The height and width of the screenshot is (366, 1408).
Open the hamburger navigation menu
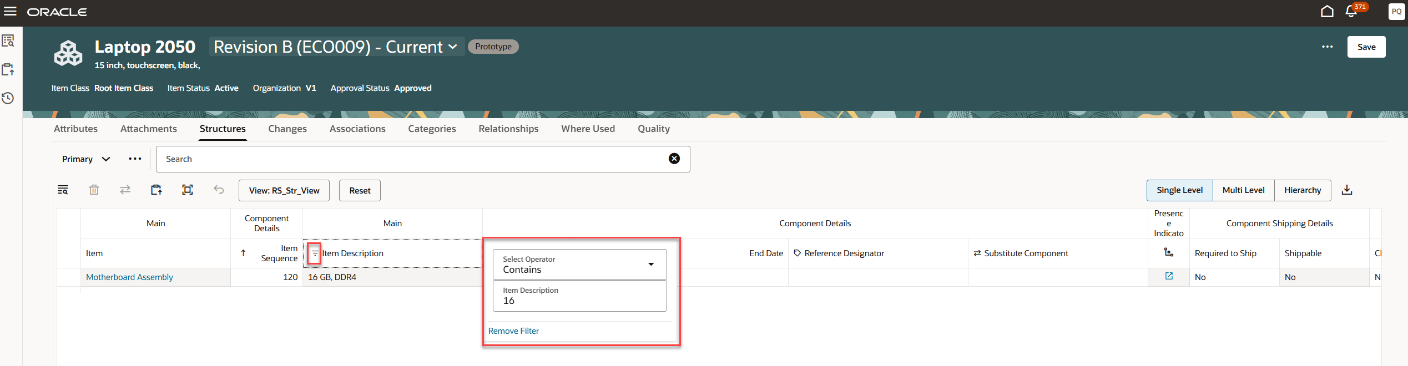[x=10, y=11]
